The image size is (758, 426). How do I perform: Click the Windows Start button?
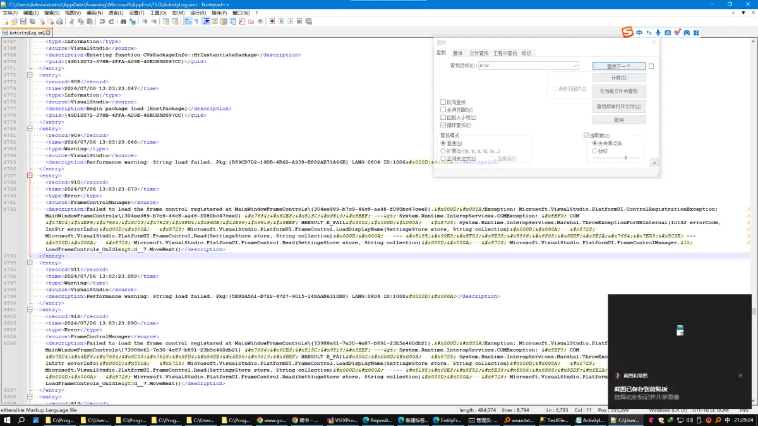click(7, 420)
